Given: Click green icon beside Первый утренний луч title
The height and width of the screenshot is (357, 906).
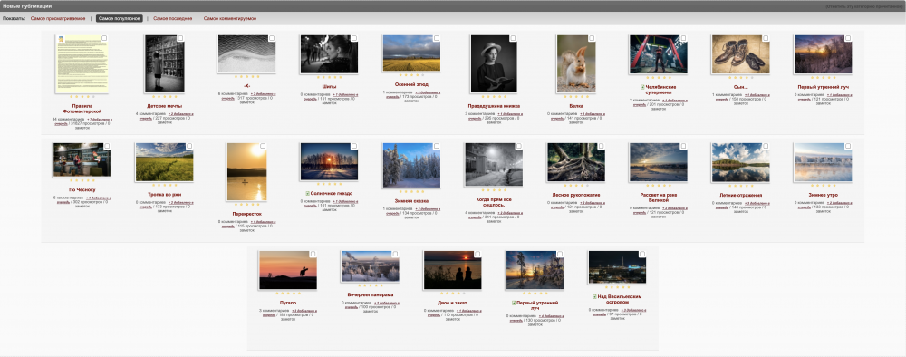Looking at the screenshot, I should [x=514, y=302].
